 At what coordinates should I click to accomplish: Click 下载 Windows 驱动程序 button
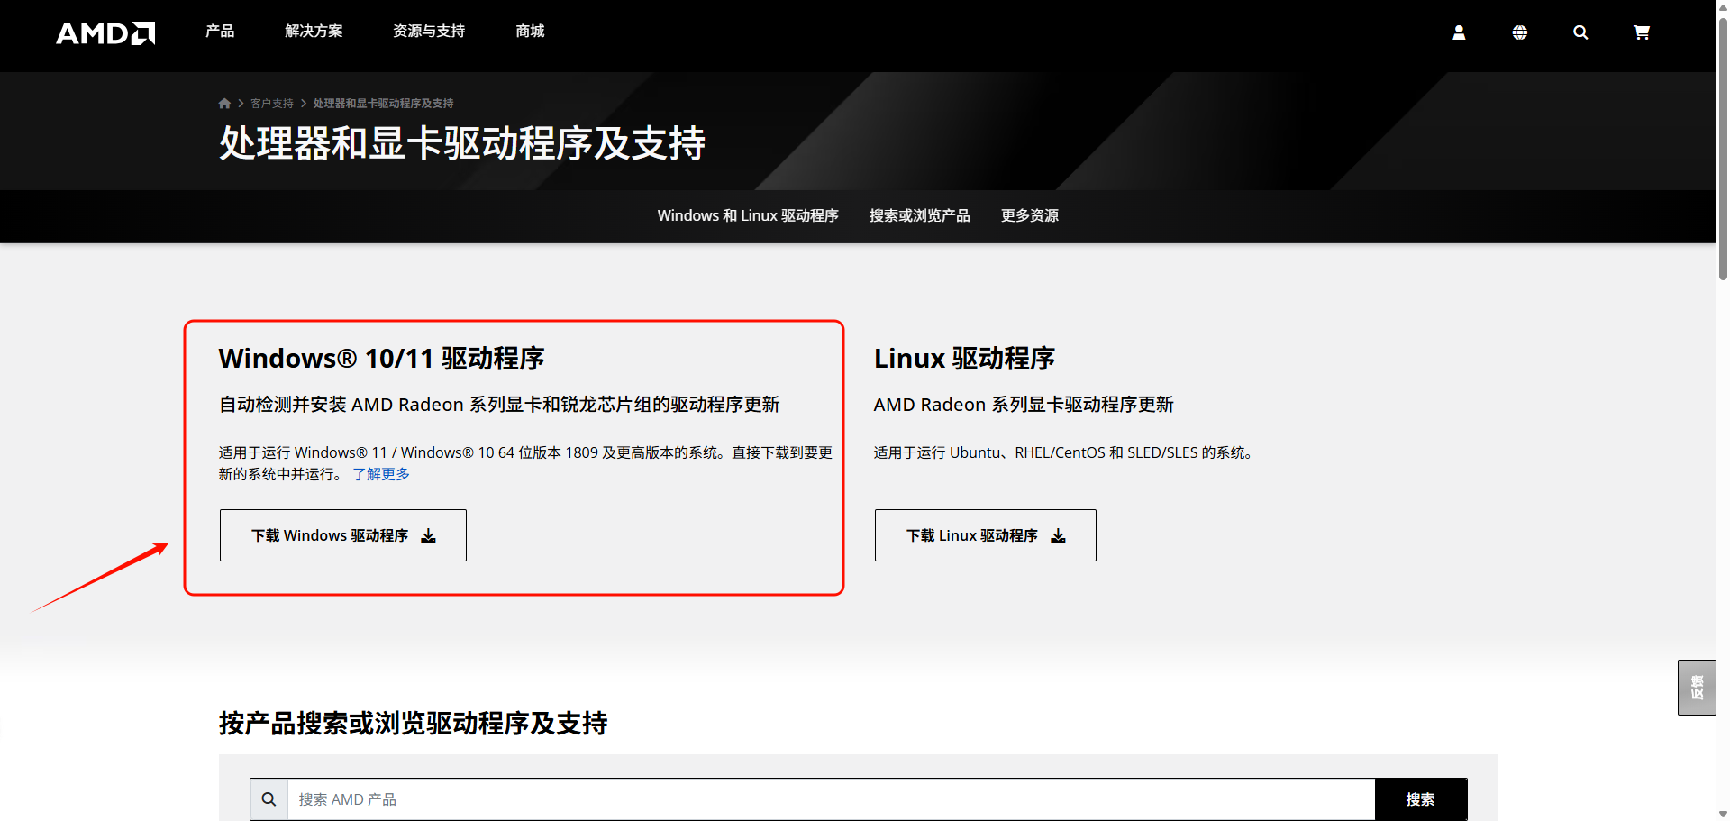tap(343, 535)
